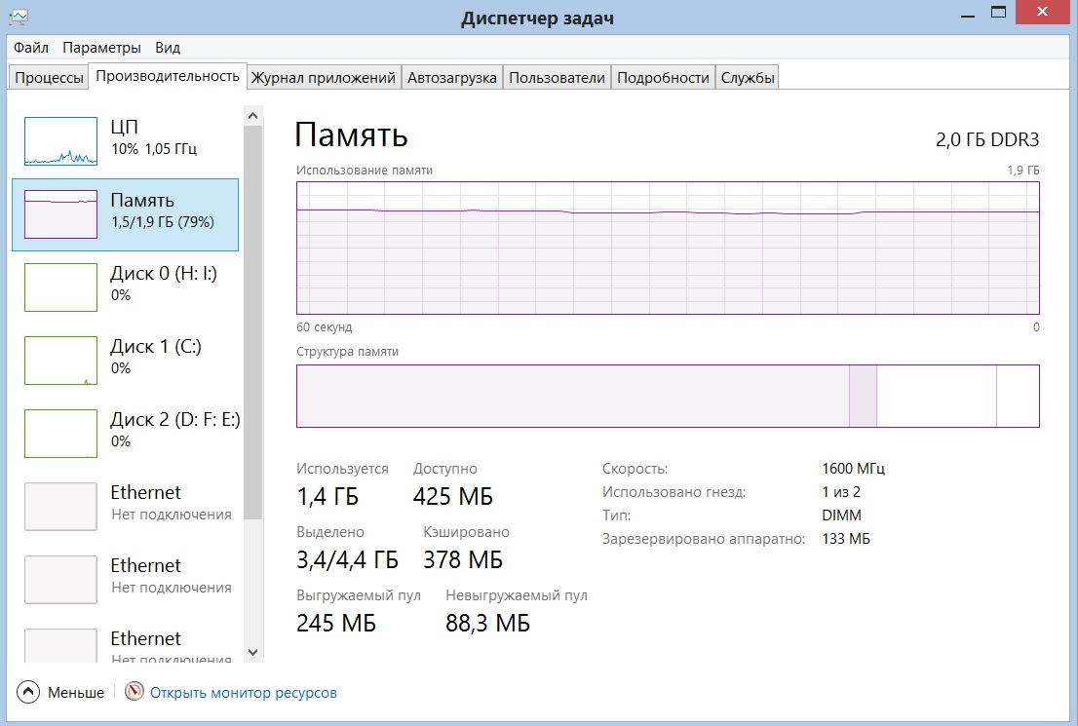Click the sidebar scrollbar's up arrow

[x=253, y=116]
